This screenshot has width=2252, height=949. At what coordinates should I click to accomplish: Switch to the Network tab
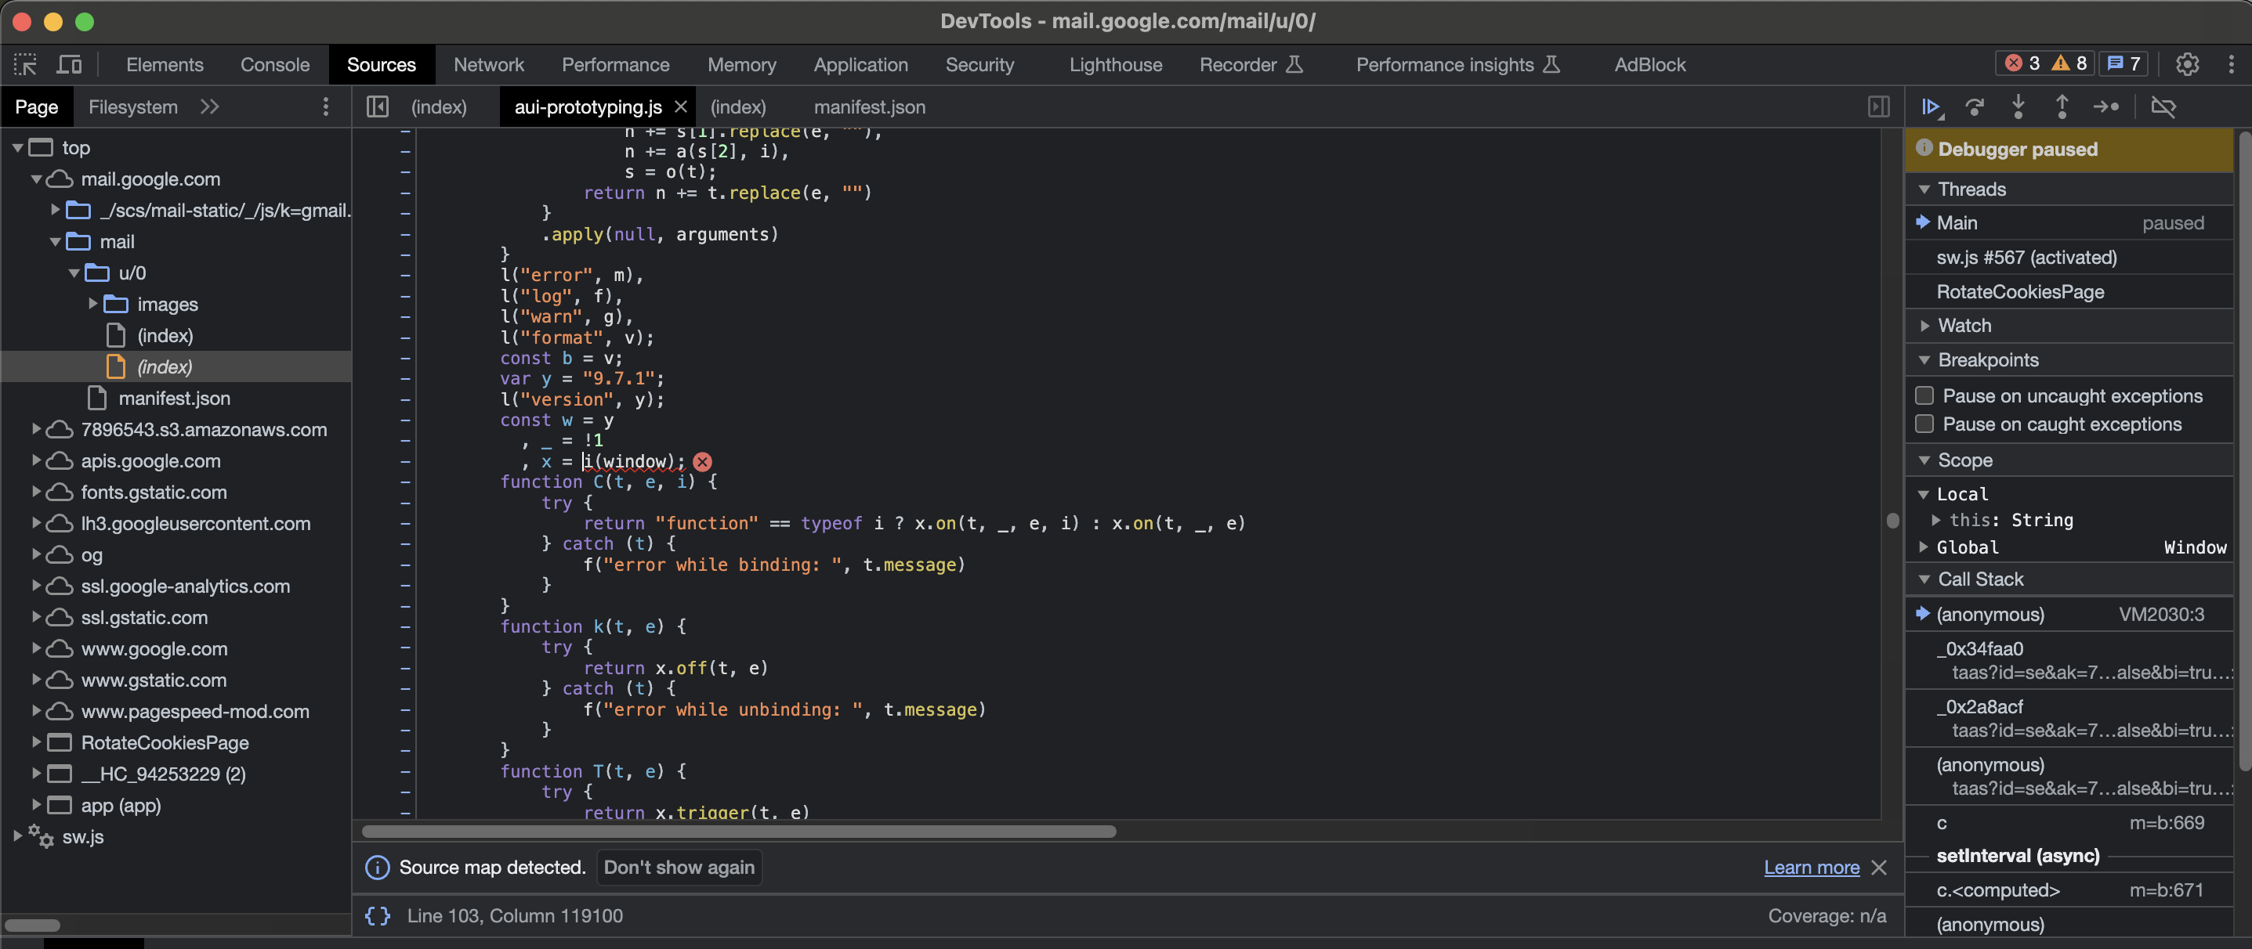pos(489,65)
